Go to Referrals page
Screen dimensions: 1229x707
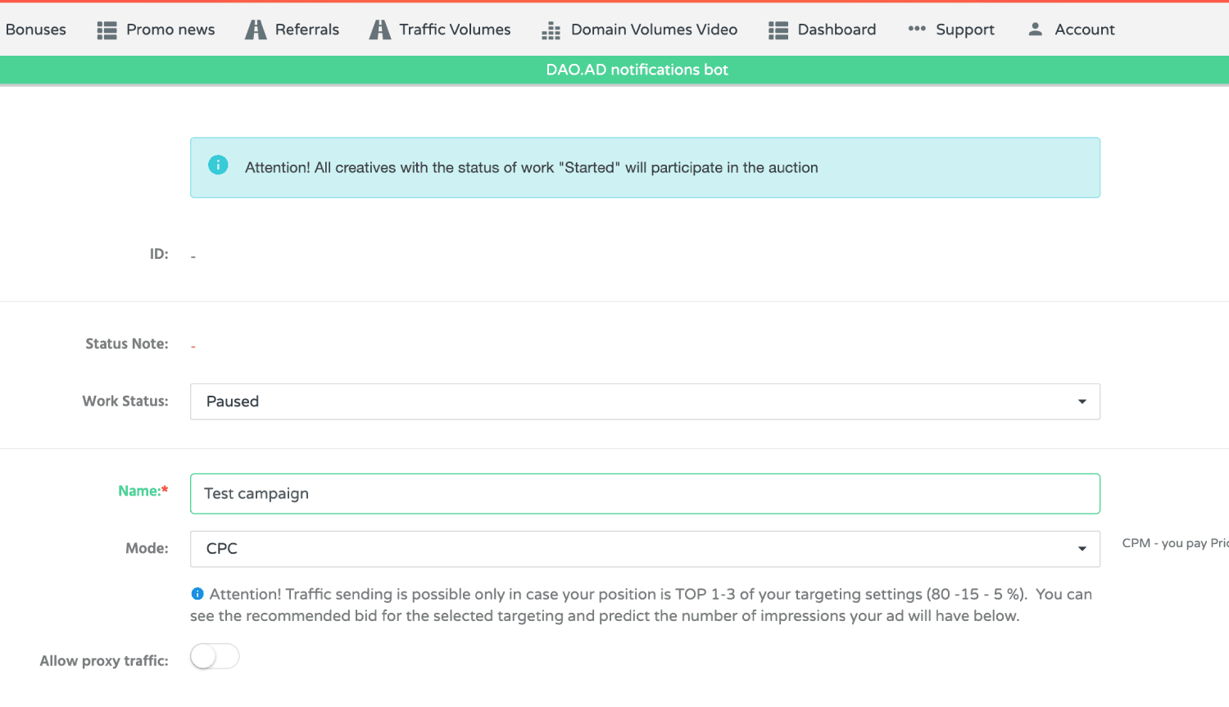(x=307, y=29)
